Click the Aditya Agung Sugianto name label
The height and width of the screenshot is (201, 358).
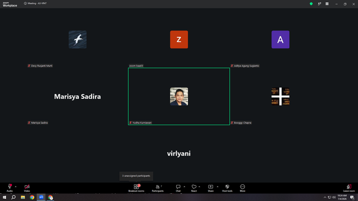pos(245,66)
